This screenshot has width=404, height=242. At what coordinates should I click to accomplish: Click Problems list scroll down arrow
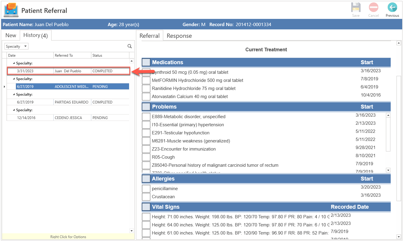[x=388, y=170]
